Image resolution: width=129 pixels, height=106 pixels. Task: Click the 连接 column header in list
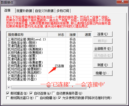(x=72, y=34)
